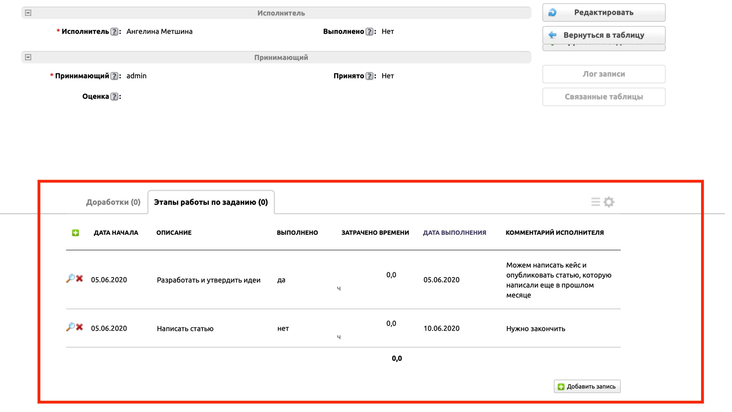Switch to the Доработки (0) tab
Image resolution: width=732 pixels, height=412 pixels.
pyautogui.click(x=113, y=202)
